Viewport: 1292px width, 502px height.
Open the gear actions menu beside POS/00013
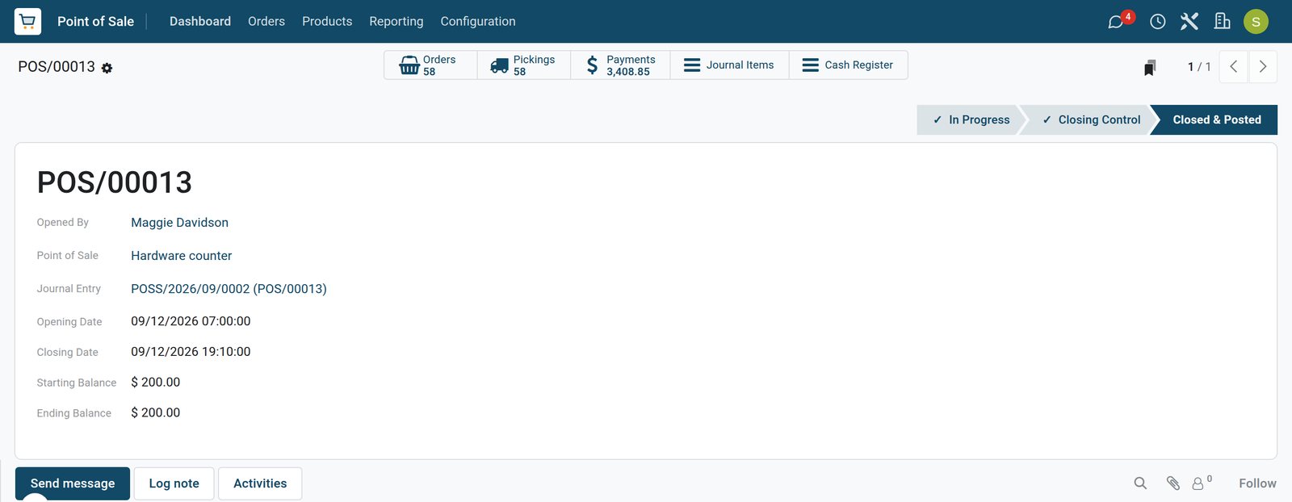(107, 69)
